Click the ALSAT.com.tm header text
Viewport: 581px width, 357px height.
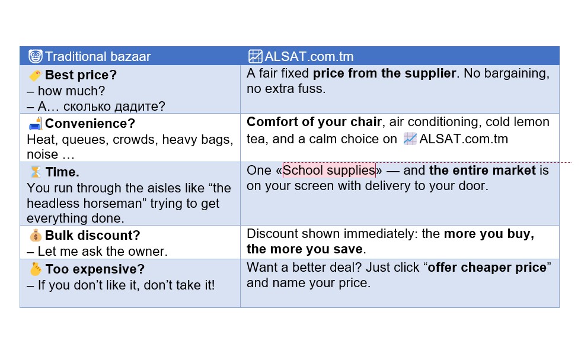click(x=309, y=57)
